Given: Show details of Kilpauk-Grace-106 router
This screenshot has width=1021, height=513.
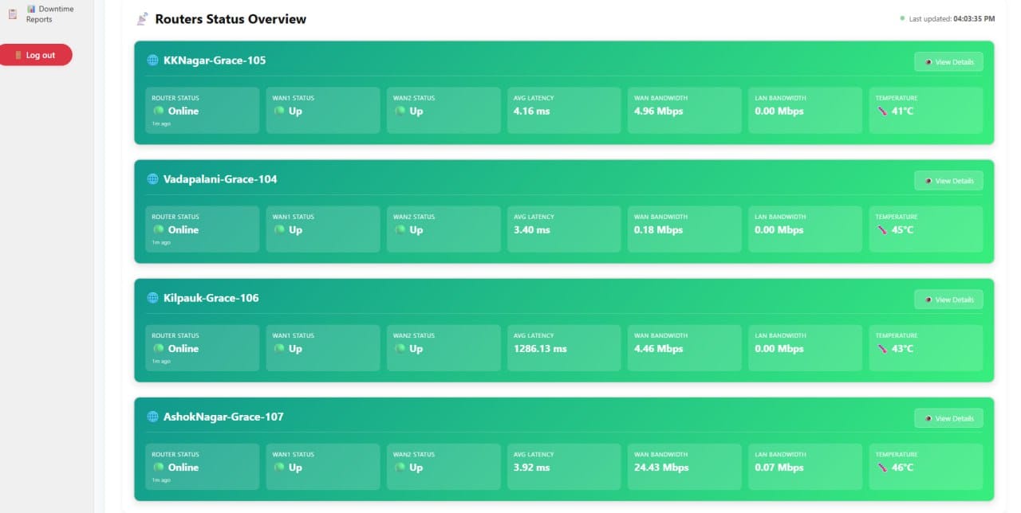Looking at the screenshot, I should pyautogui.click(x=948, y=300).
